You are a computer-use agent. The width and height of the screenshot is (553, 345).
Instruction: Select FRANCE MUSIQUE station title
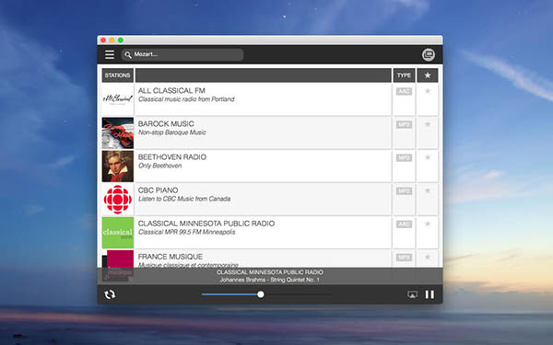[171, 257]
